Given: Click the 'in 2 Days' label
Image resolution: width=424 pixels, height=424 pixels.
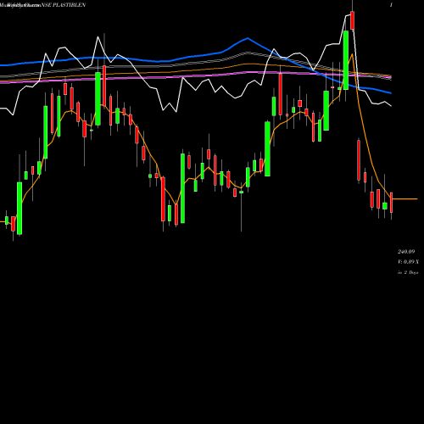Looking at the screenshot, I should click(x=408, y=272).
